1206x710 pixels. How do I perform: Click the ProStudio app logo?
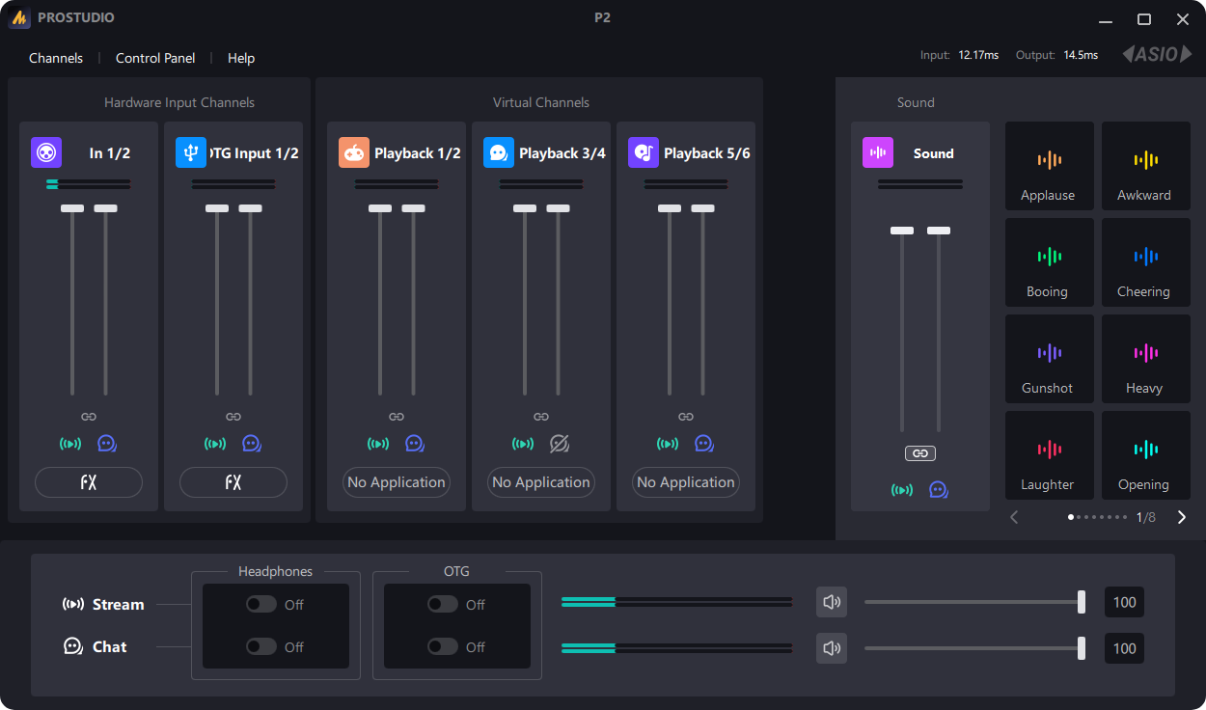19,18
